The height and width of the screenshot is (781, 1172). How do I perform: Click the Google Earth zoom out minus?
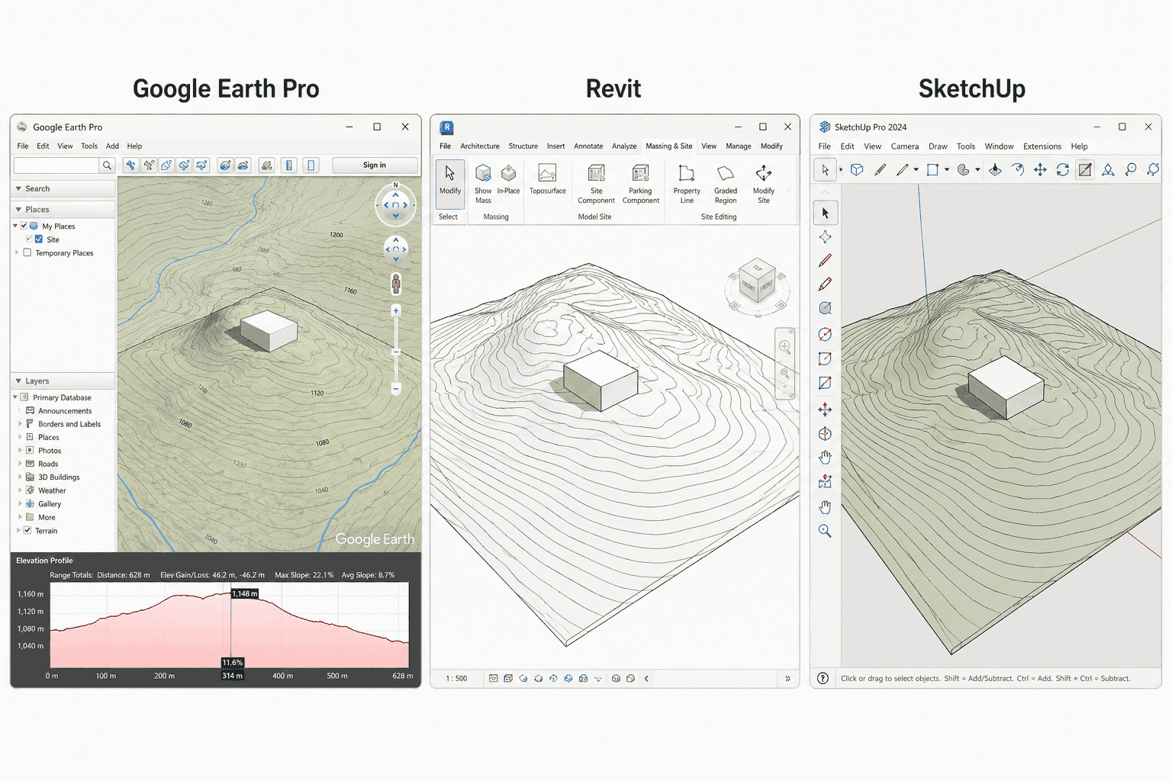pos(395,389)
